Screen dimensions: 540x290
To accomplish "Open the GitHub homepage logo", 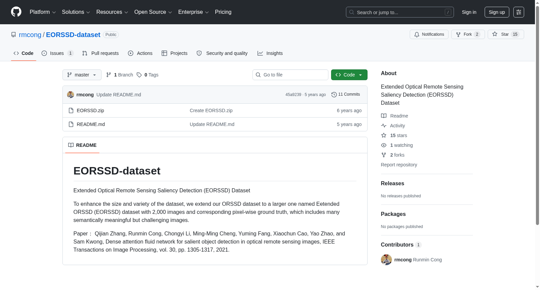I will pyautogui.click(x=16, y=12).
